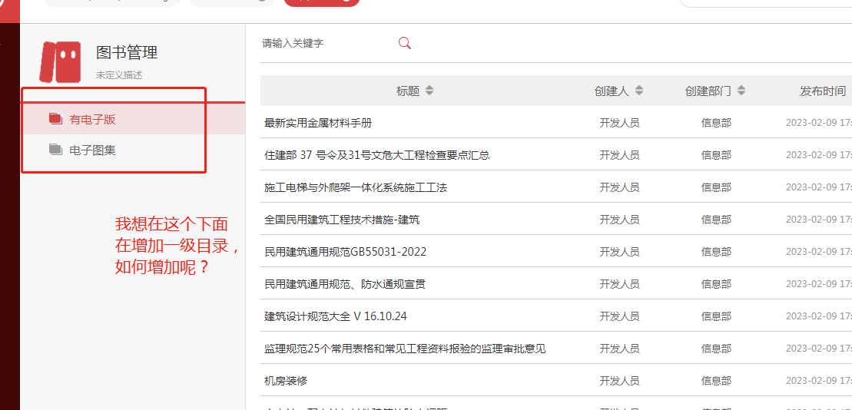Screen dimensions: 852x410
Task: Select the 电子图集 category
Action: (x=133, y=150)
